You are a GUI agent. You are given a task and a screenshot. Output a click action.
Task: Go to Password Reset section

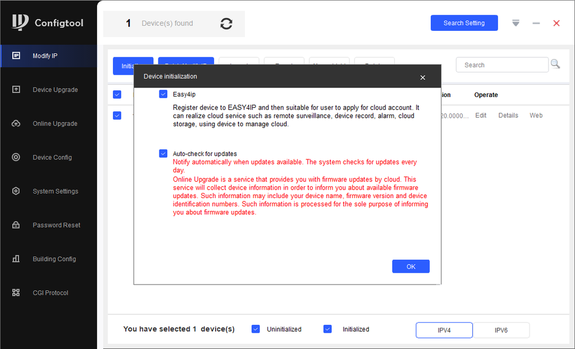[57, 225]
